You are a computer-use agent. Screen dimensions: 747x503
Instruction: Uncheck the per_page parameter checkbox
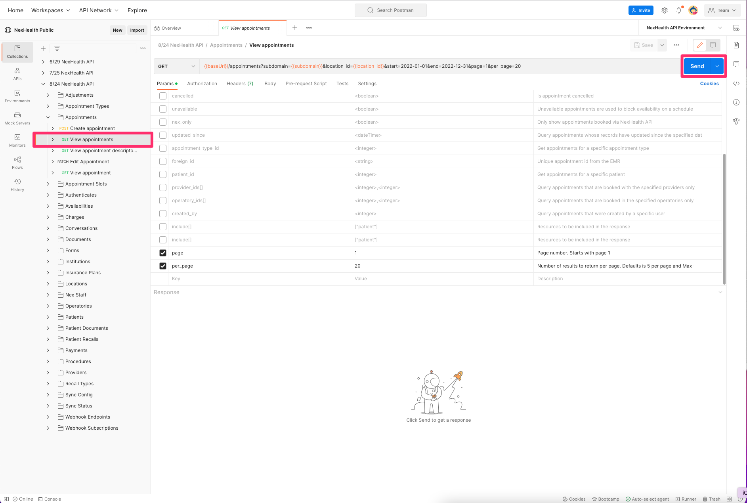point(163,266)
